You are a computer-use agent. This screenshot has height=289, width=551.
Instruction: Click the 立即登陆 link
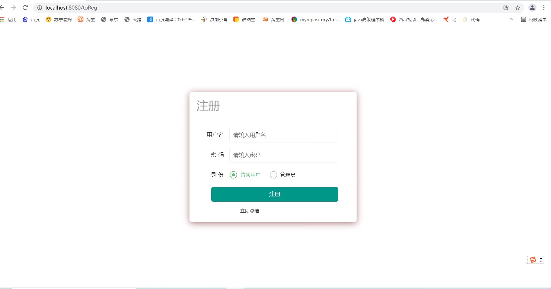(x=250, y=211)
